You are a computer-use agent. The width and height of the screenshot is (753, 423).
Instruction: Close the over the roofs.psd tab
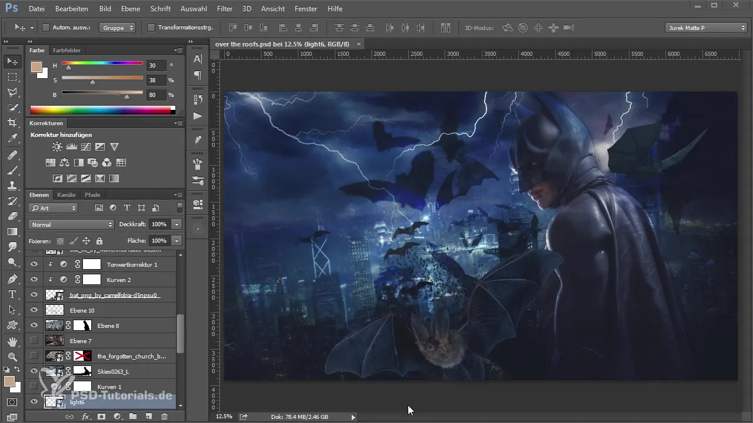(359, 44)
